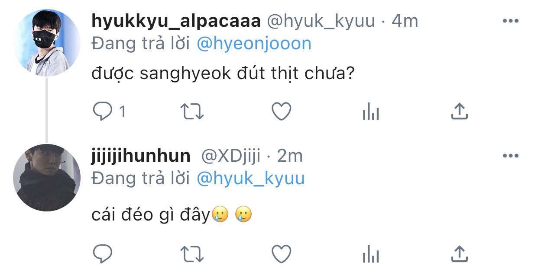Screen dimensions: 538x275
Task: Open more options for jijijihunhun's tweet
Action: tap(510, 156)
